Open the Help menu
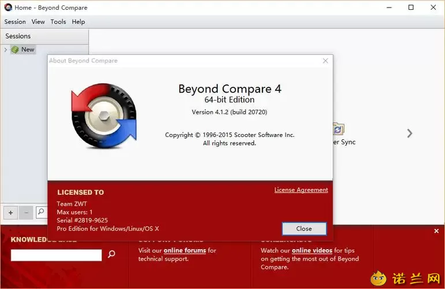 tap(79, 22)
